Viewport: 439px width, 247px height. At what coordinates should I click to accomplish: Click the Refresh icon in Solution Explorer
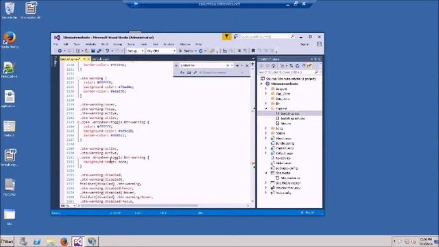pyautogui.click(x=297, y=66)
